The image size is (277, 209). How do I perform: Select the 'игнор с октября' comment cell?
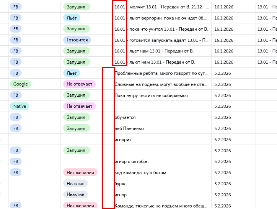click(x=132, y=161)
